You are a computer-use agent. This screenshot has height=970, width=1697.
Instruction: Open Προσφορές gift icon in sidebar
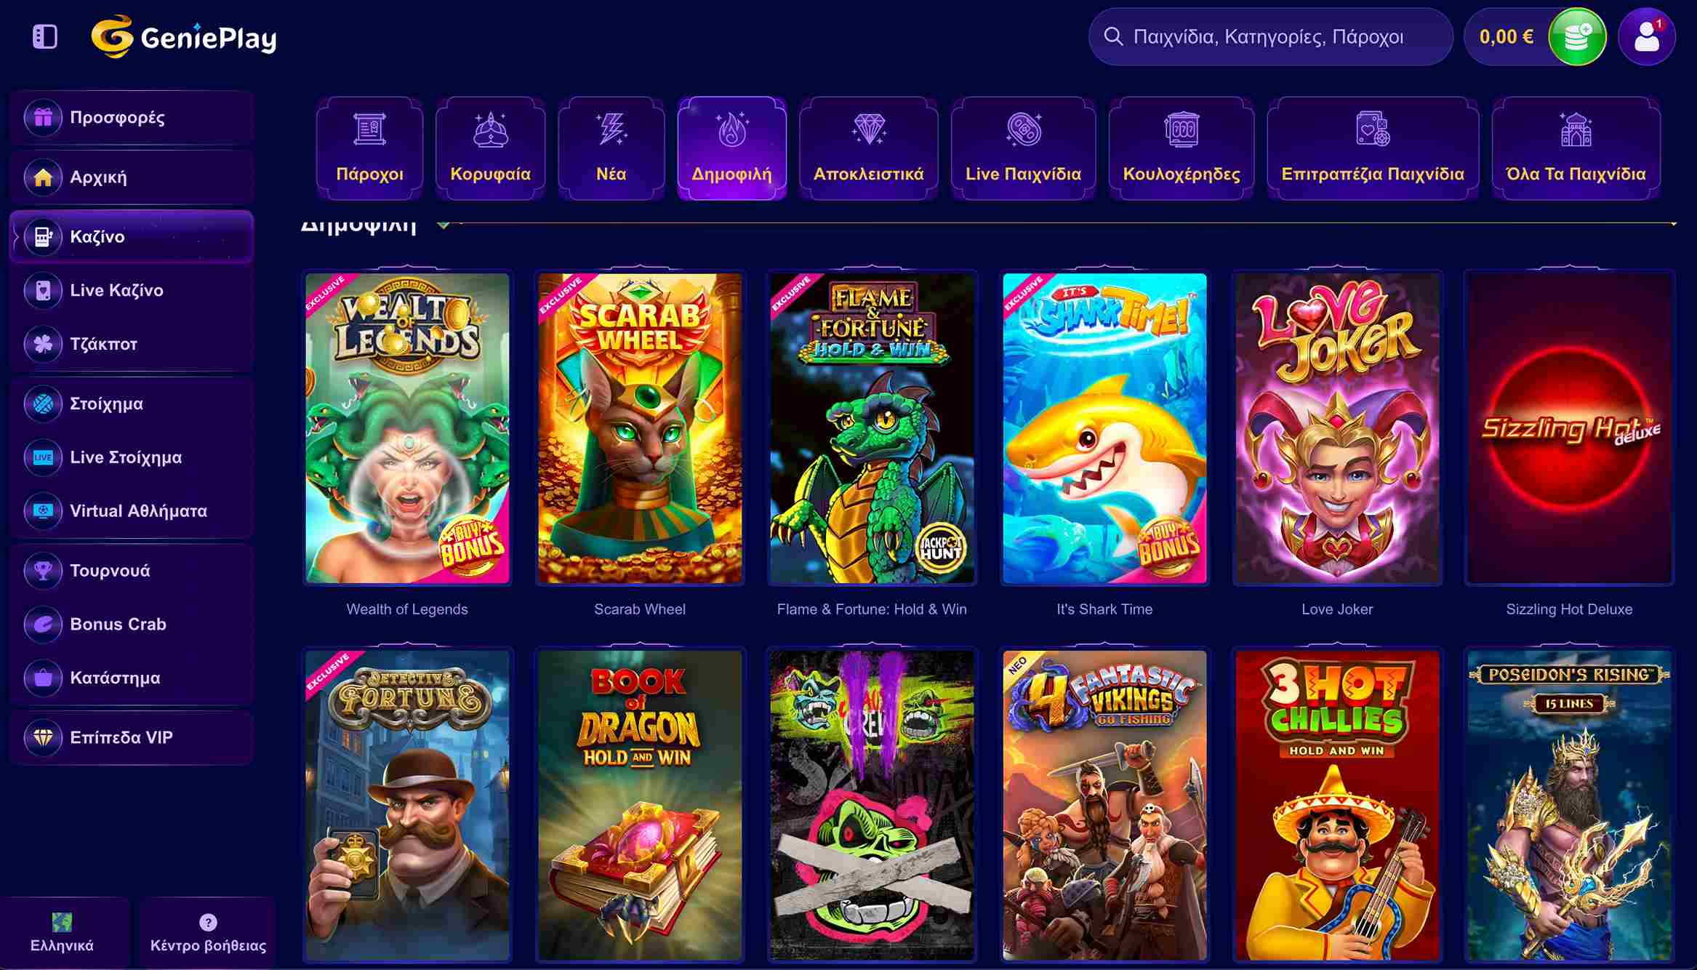click(43, 117)
